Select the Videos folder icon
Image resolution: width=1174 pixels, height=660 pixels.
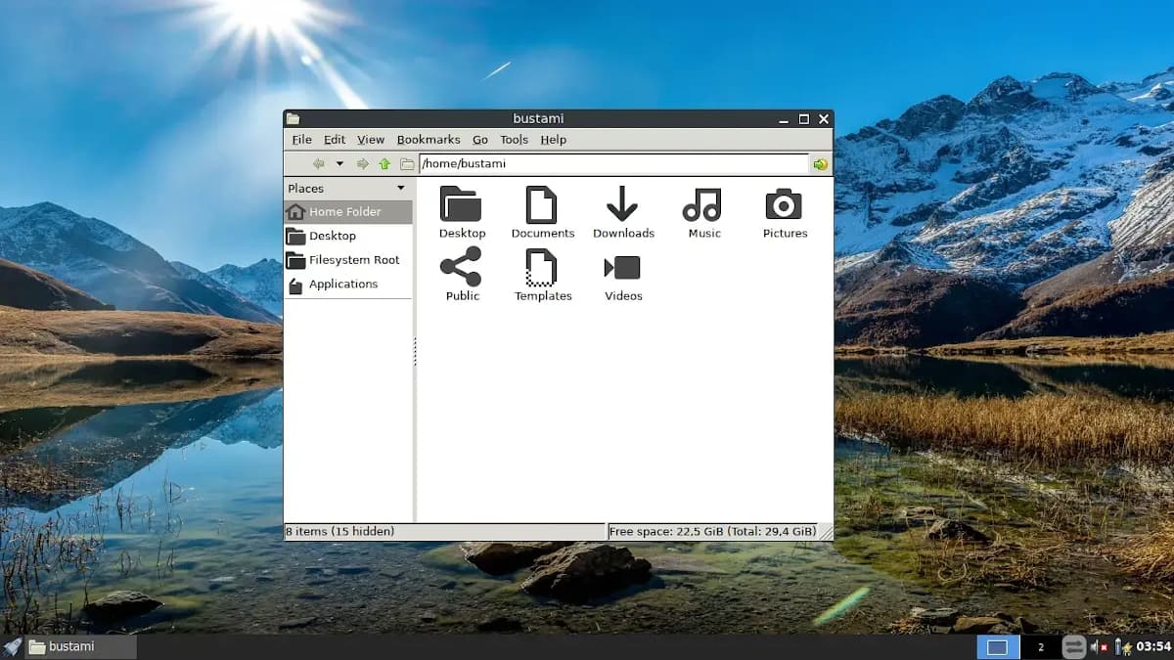[x=622, y=268]
